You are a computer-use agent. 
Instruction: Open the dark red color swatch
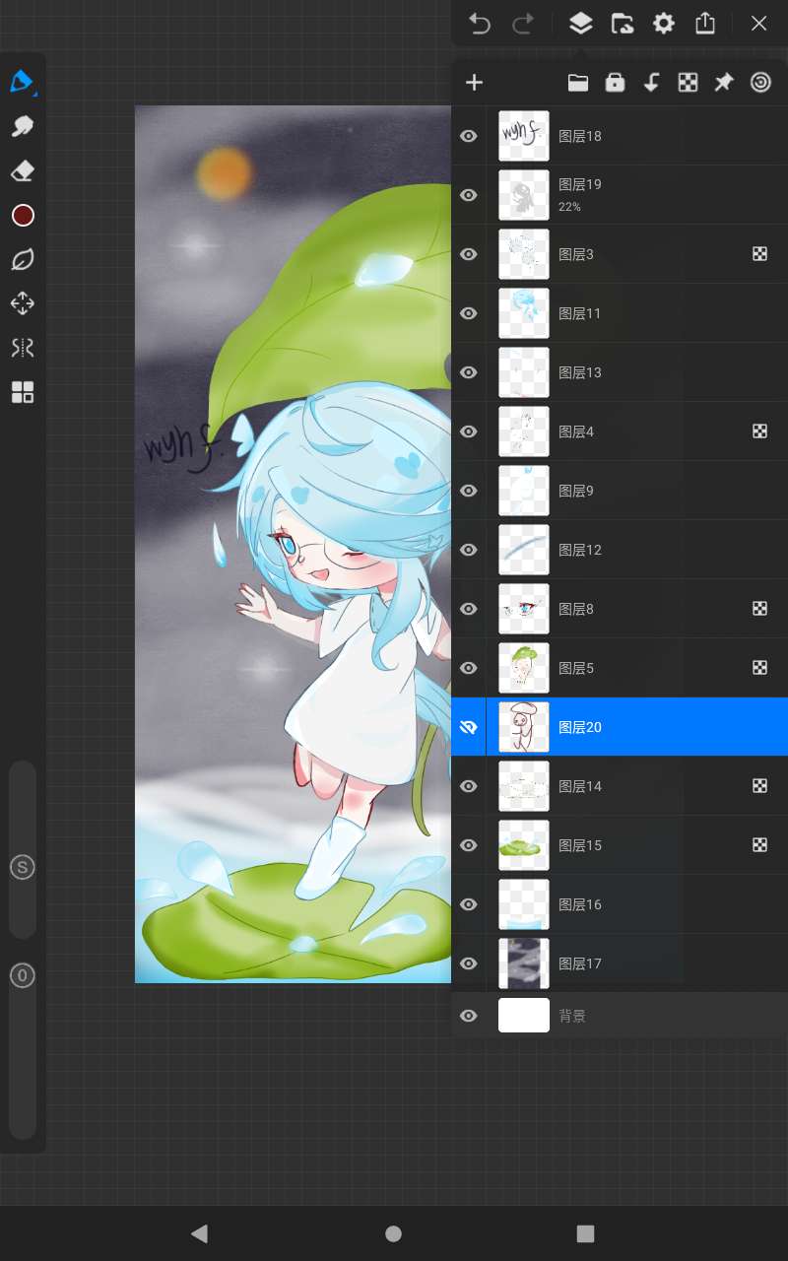23,216
